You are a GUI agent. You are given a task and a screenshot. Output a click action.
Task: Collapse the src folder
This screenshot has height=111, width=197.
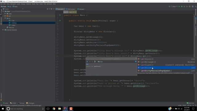click(x=5, y=18)
